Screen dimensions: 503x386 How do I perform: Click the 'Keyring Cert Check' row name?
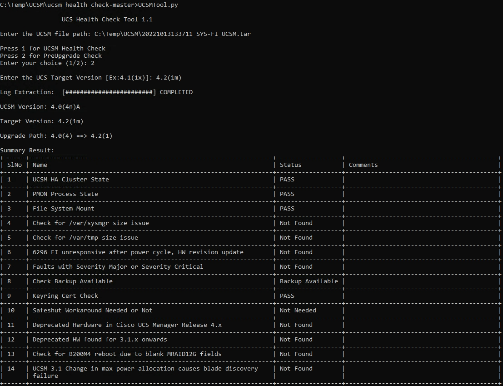(65, 296)
